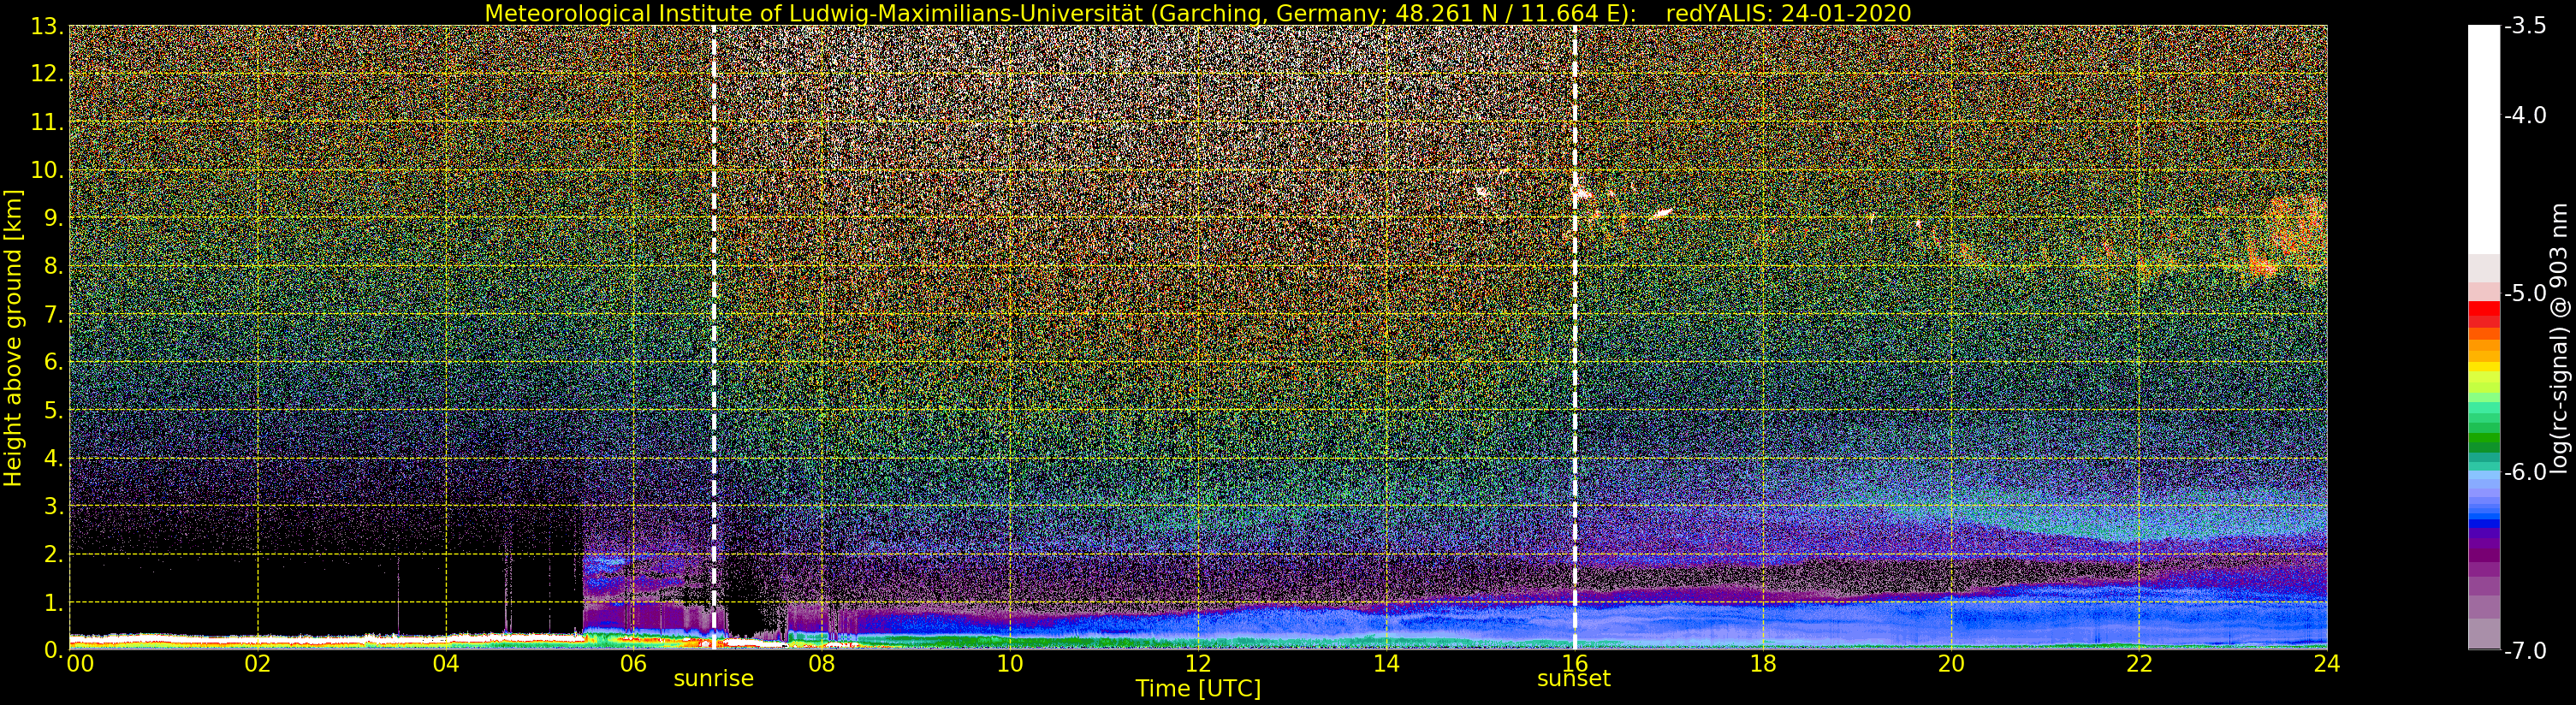Click the colorbar value '-3.5'
Screen dimensions: 2576x705
pyautogui.click(x=2525, y=26)
